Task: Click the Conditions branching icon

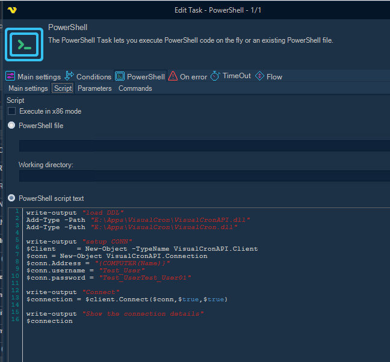Action: [69, 76]
